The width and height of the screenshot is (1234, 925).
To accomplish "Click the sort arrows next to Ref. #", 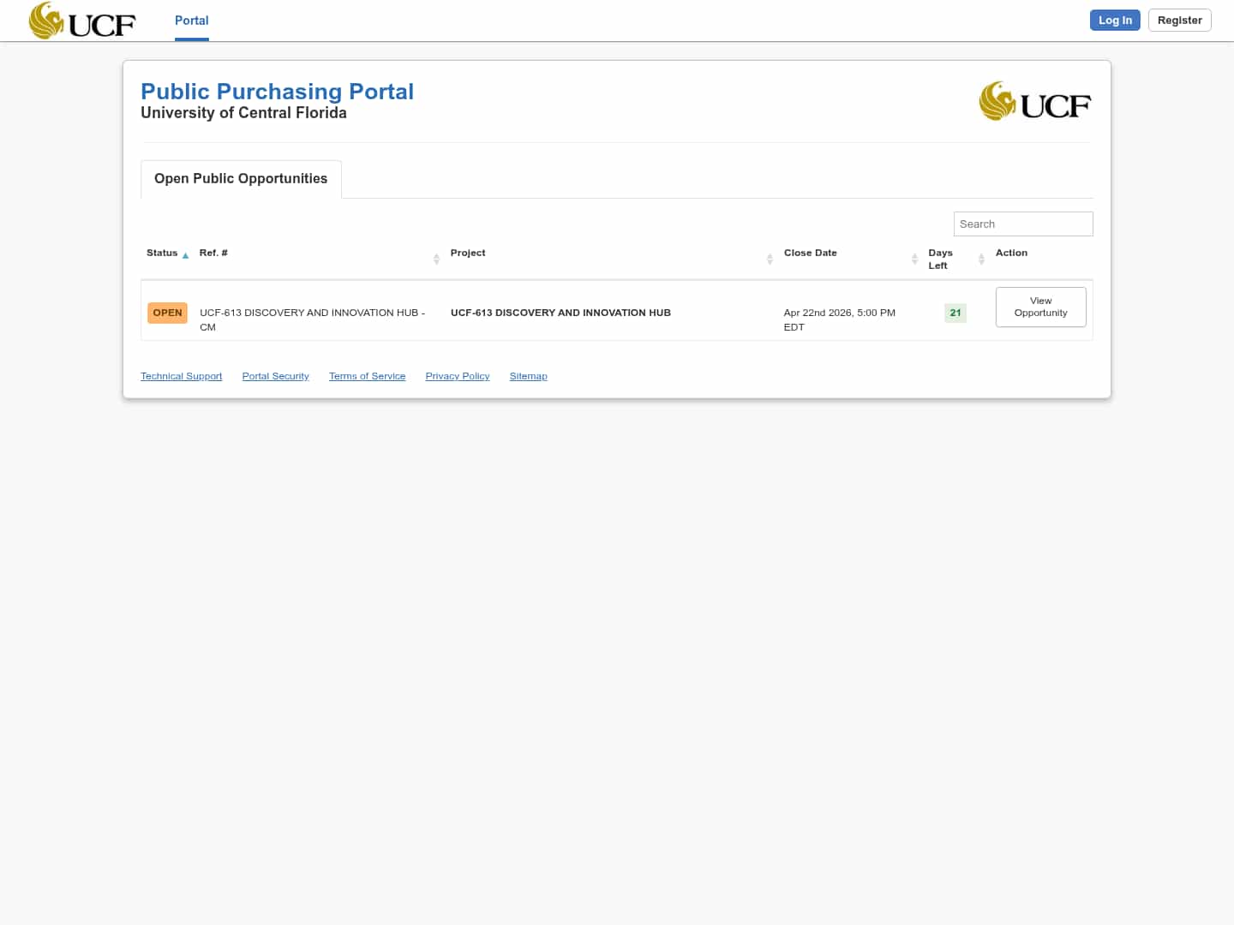I will click(x=436, y=259).
